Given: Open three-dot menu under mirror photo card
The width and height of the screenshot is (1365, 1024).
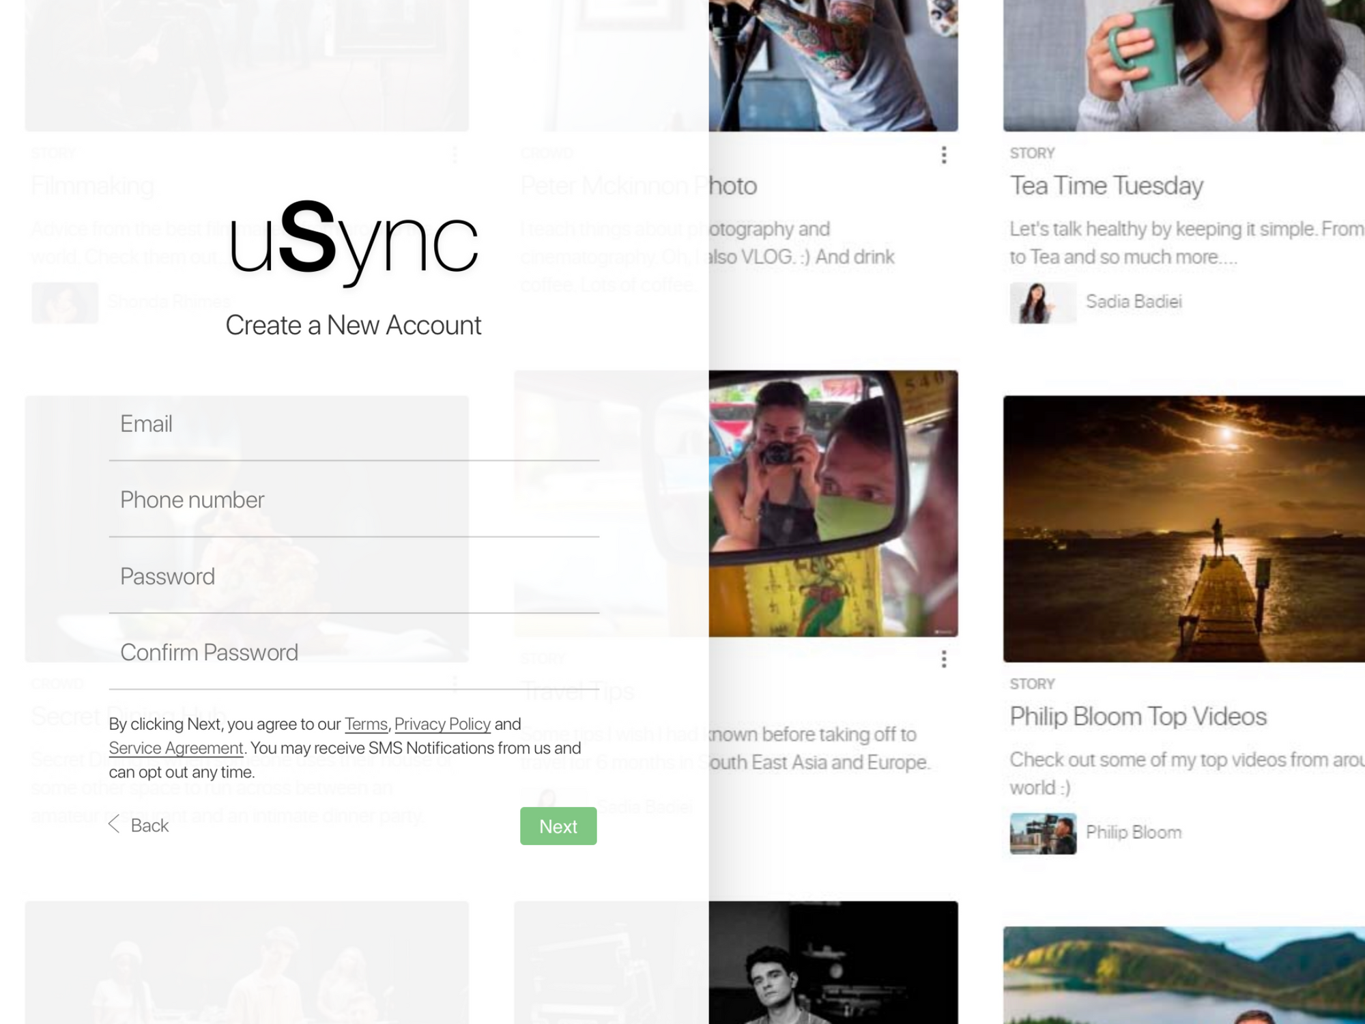Looking at the screenshot, I should pos(944,659).
